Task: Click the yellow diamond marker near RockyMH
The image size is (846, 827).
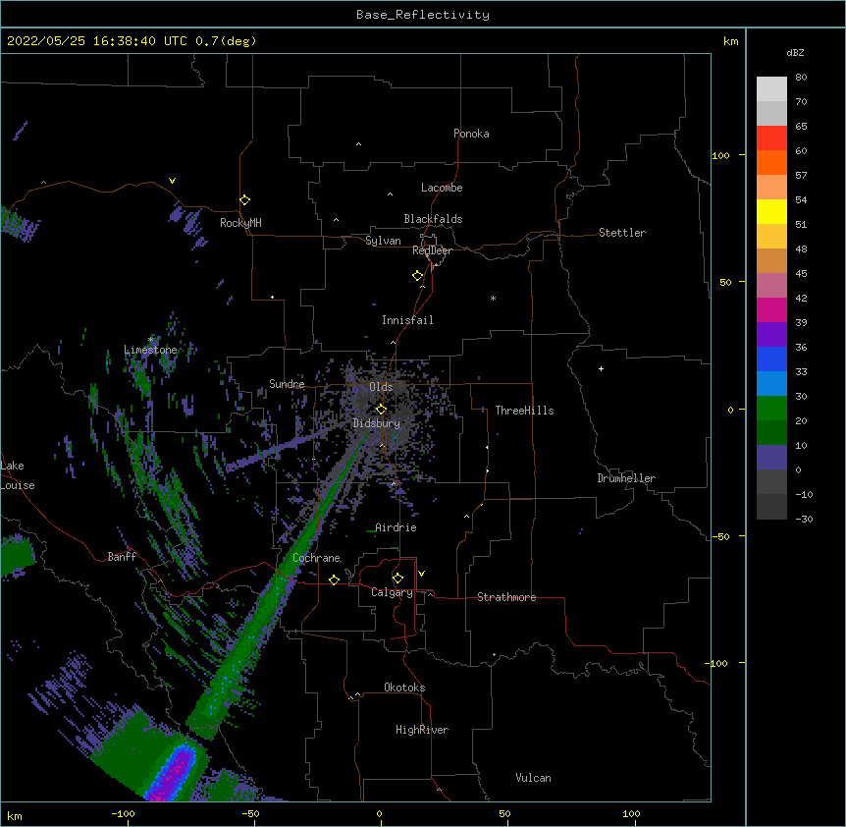Action: [x=244, y=199]
